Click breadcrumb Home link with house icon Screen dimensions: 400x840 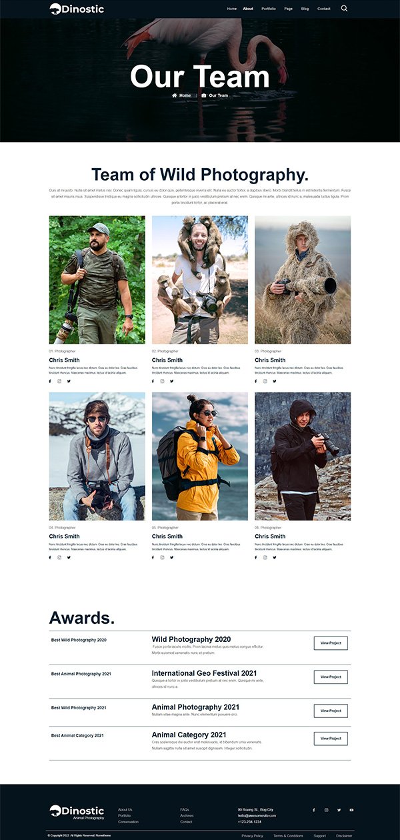tap(181, 95)
